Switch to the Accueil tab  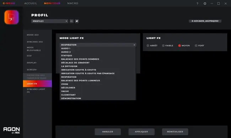pos(31,3)
